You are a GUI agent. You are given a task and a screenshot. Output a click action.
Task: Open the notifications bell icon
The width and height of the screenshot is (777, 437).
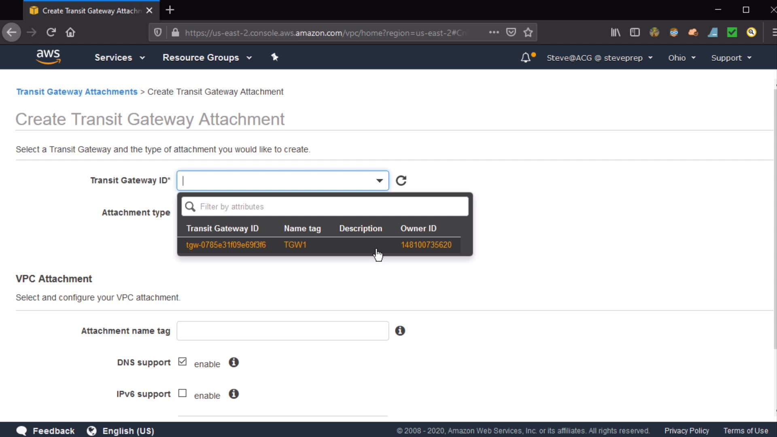525,57
